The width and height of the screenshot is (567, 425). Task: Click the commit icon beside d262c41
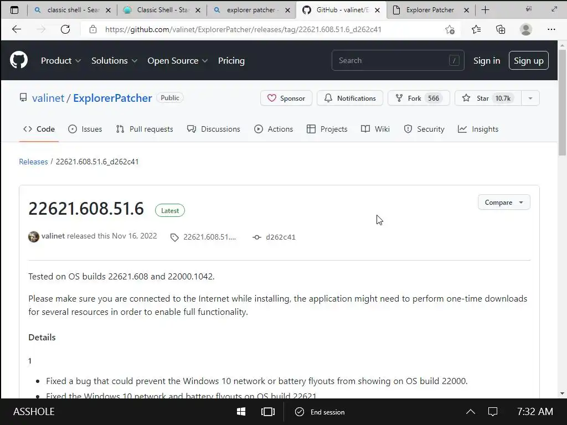257,237
